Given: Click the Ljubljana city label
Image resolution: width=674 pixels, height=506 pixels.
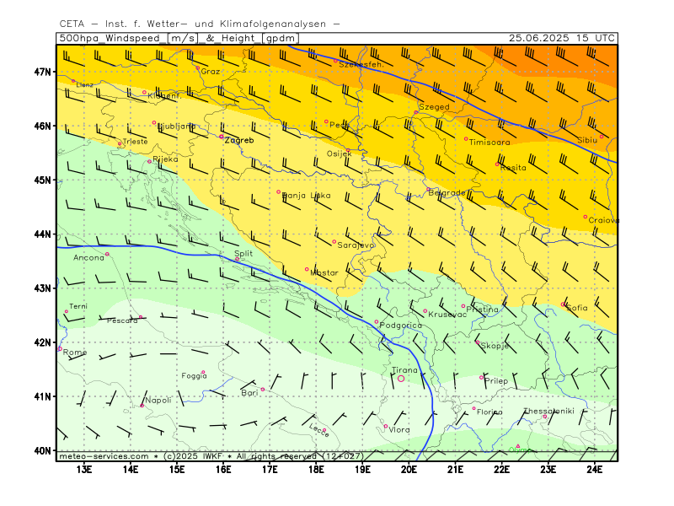Looking at the screenshot, I should pos(177,126).
